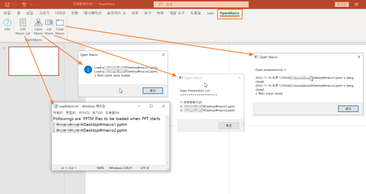This screenshot has height=194, width=366.
Task: Open Notepad 도움말(H) menu
Action: click(112, 113)
